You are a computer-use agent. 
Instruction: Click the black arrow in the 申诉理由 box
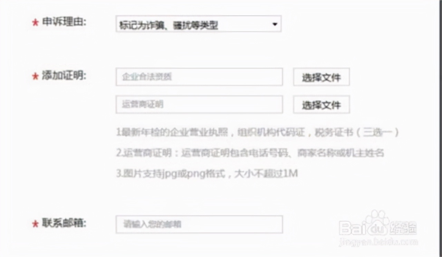tap(275, 24)
